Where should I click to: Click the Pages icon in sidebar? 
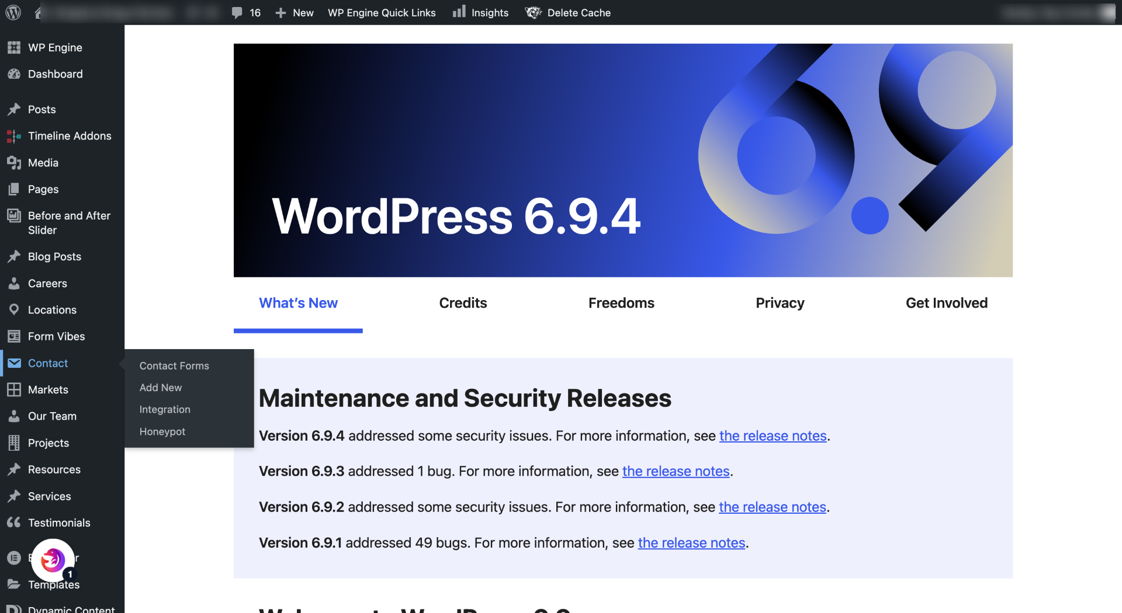[14, 189]
